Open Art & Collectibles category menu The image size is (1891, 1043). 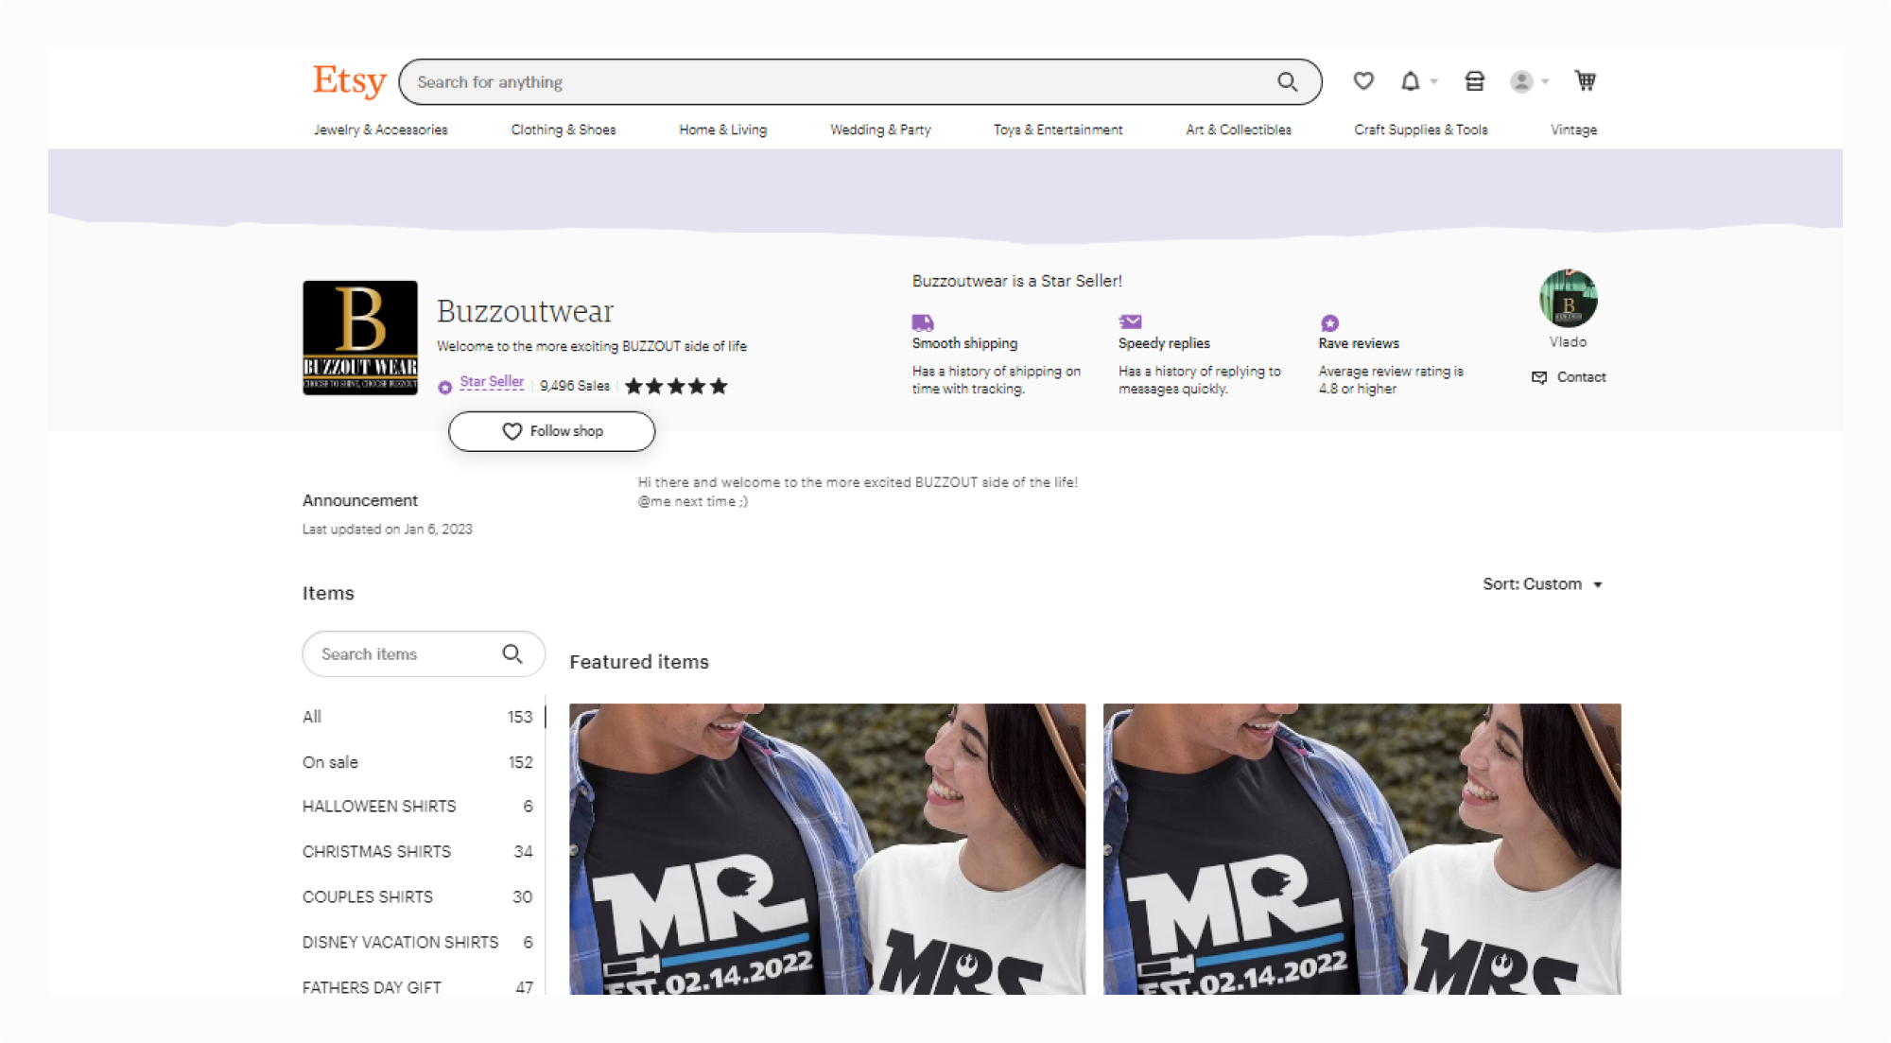pos(1239,130)
